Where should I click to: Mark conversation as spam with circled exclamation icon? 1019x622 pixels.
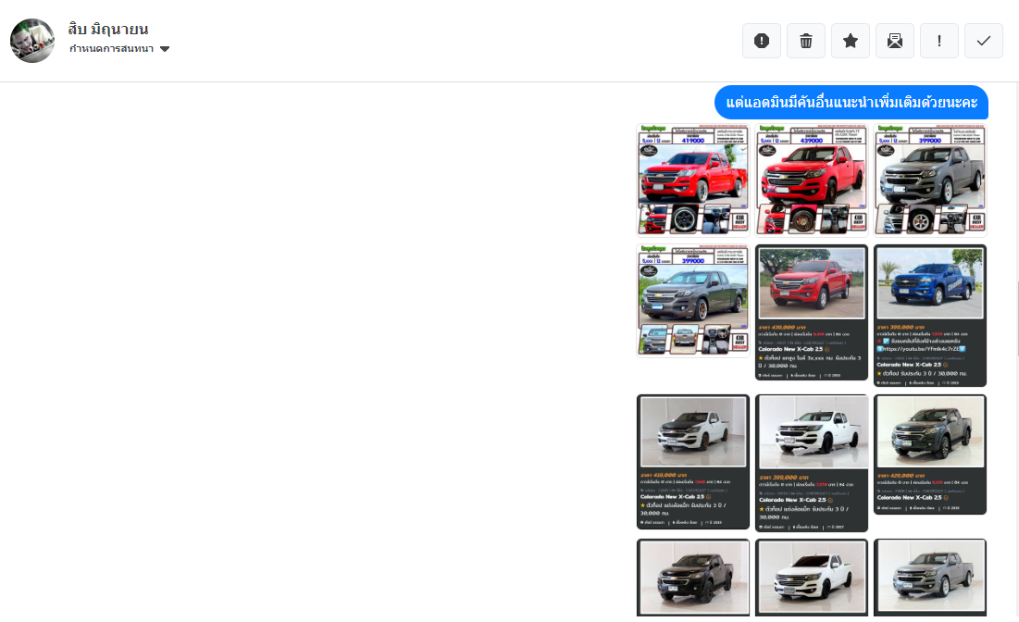762,41
